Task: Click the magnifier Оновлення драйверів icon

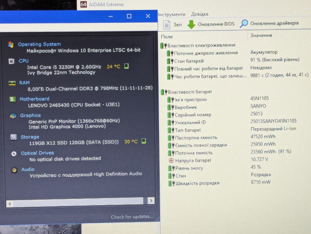Action: 244,24
